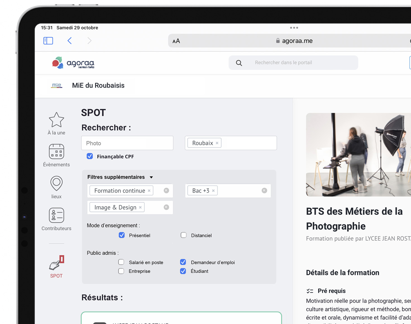Click the Pré requis checklist icon
411x324 pixels.
click(x=310, y=291)
